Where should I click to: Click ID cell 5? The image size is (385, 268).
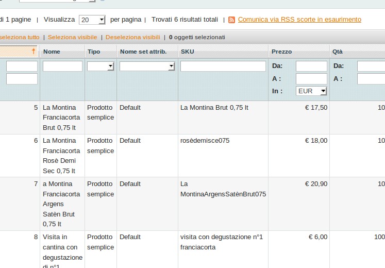pos(36,108)
